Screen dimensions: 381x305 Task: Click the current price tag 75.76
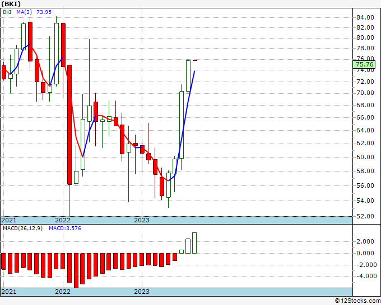click(x=364, y=64)
